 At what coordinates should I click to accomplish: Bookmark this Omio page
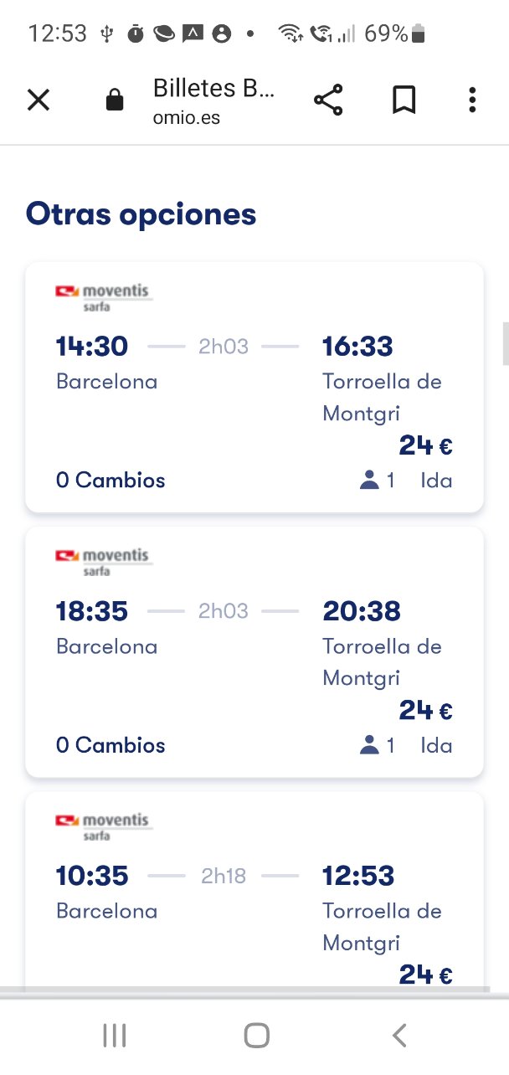pyautogui.click(x=404, y=100)
